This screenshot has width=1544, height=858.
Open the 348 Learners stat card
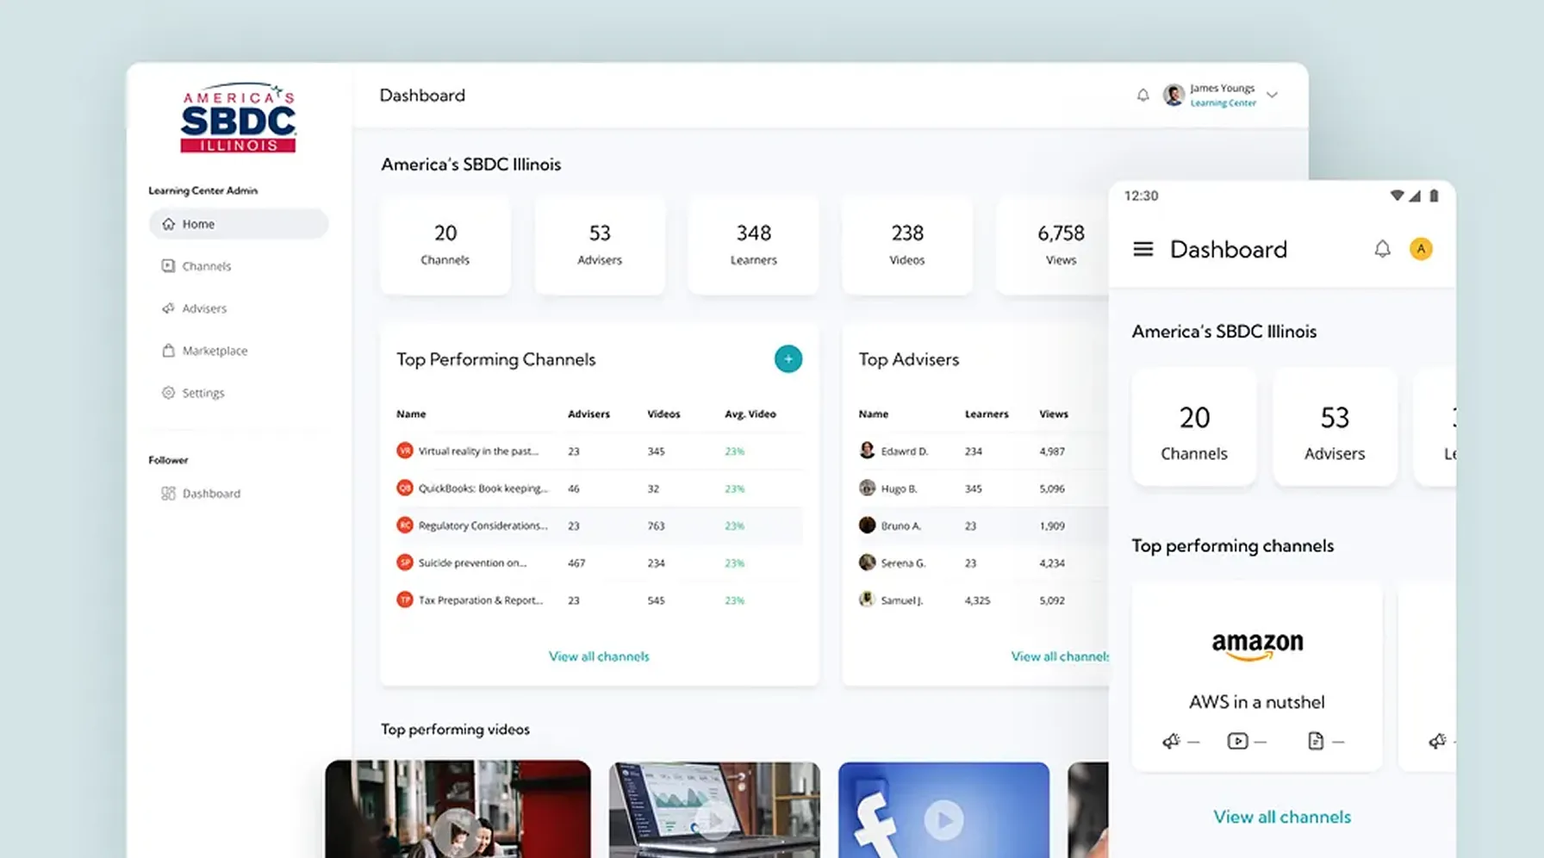coord(754,245)
